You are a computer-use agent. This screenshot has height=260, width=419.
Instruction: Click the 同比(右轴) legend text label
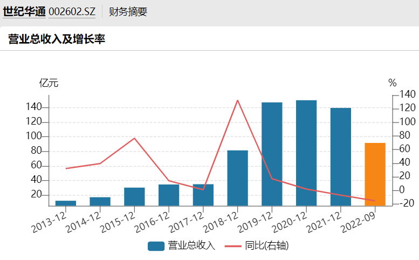[x=266, y=246]
